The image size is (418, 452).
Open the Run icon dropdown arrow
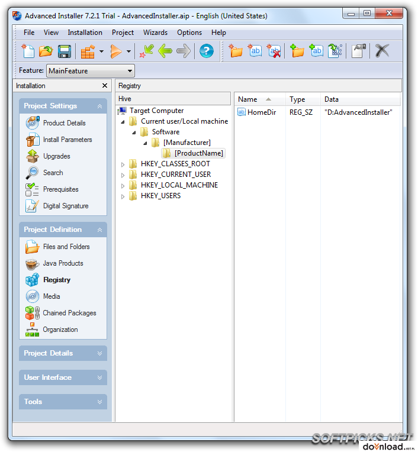pyautogui.click(x=129, y=51)
